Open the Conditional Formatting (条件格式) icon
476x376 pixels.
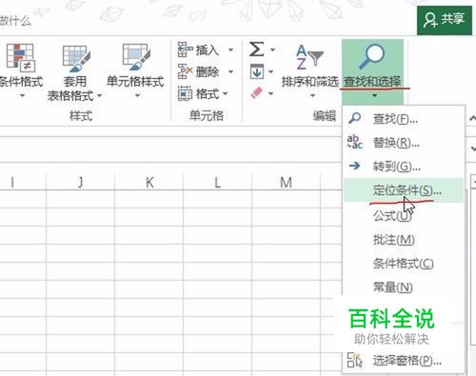tap(20, 58)
